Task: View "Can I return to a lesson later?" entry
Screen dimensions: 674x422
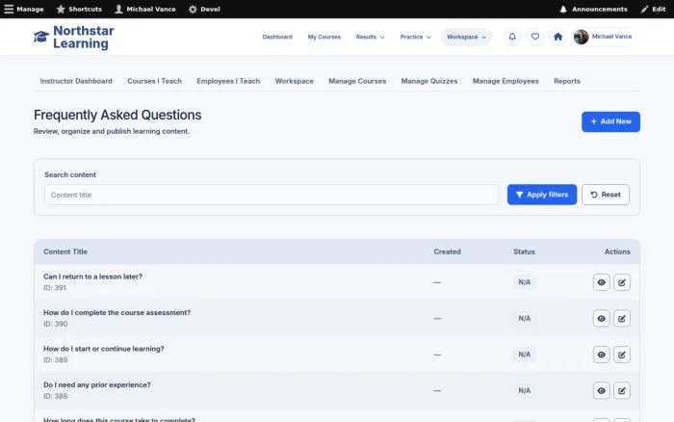Action: click(x=601, y=282)
